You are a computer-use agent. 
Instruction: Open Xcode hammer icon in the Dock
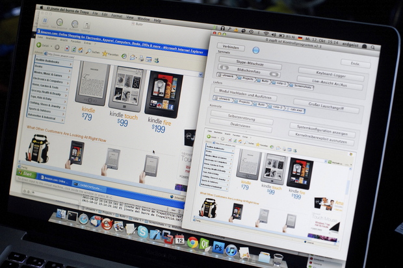coord(155,234)
